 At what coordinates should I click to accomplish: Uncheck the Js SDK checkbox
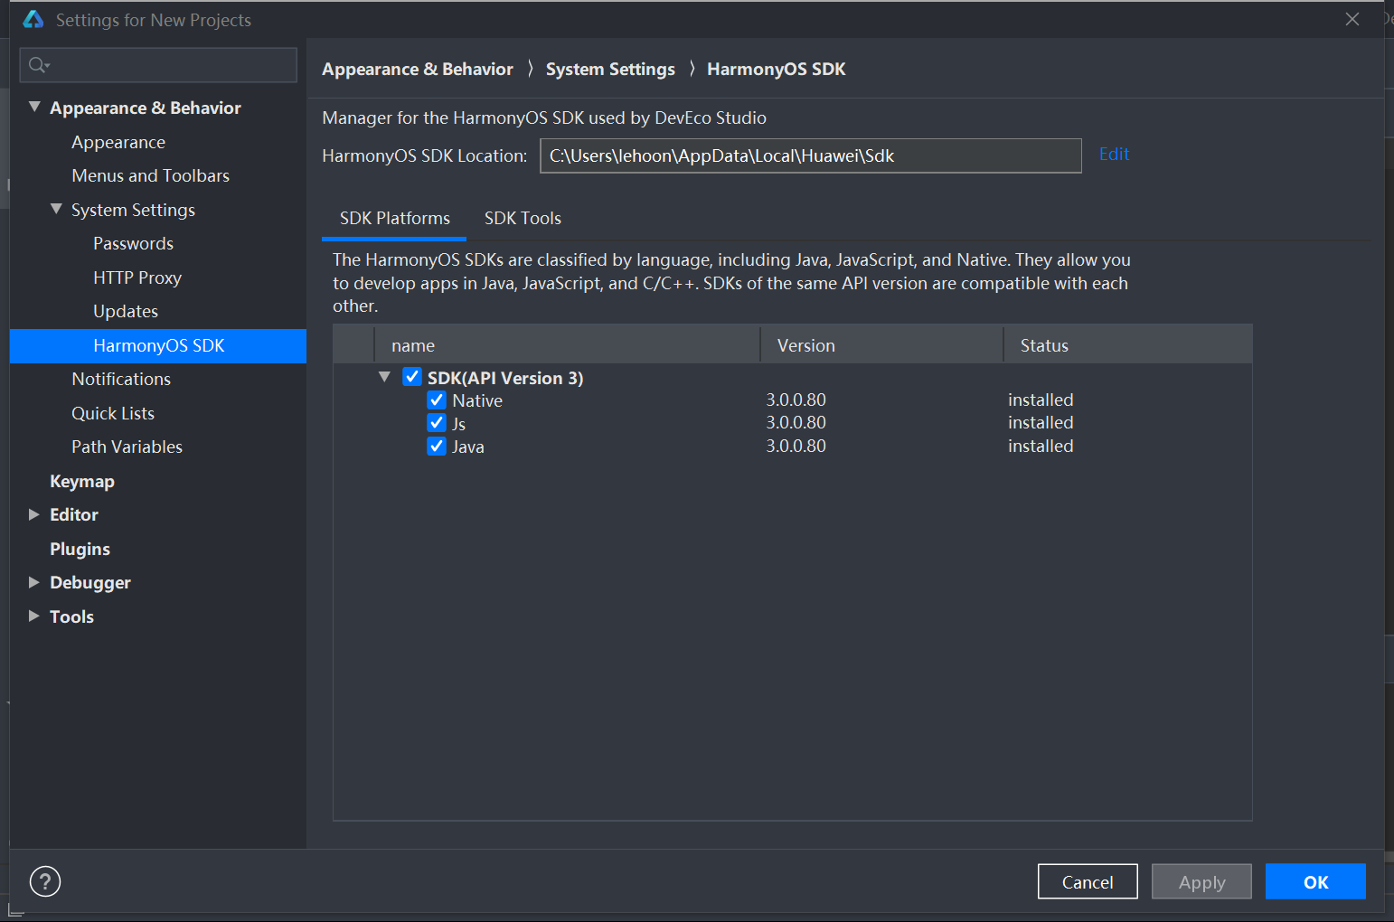click(x=437, y=422)
